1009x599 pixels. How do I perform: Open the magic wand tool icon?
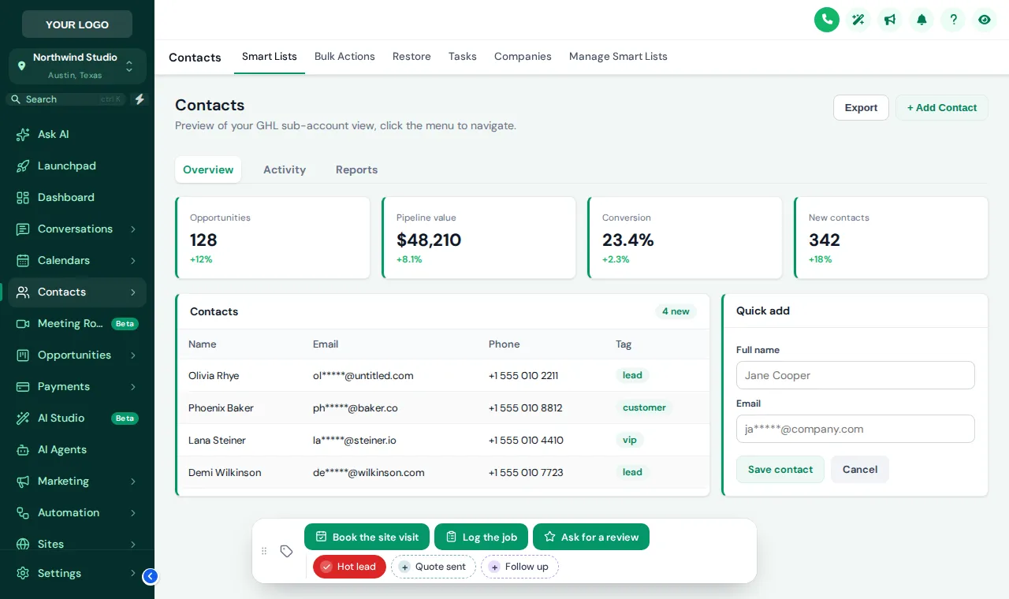point(858,20)
